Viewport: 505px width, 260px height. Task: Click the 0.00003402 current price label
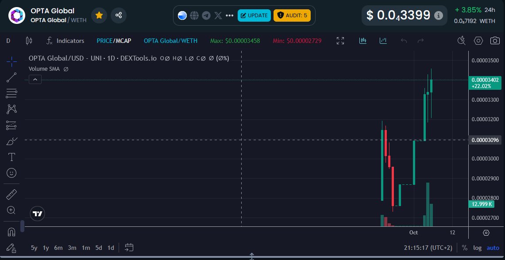[485, 83]
